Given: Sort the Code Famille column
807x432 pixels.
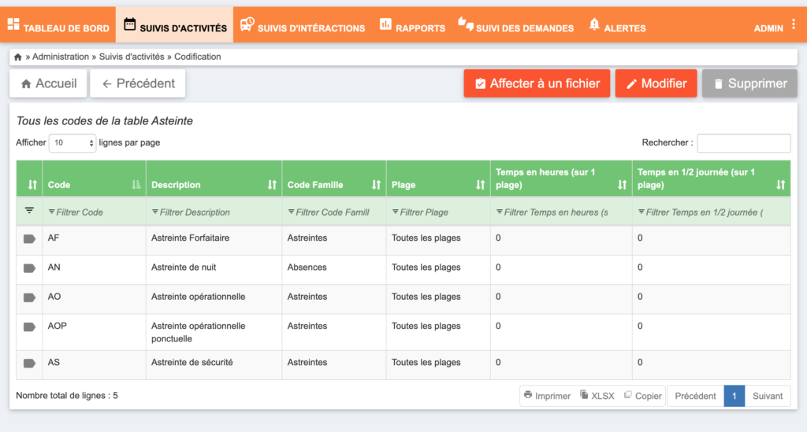Looking at the screenshot, I should click(376, 184).
